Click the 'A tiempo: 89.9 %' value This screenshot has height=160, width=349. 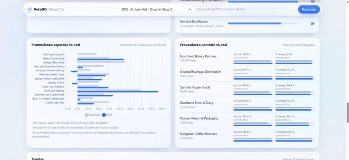pyautogui.click(x=285, y=85)
